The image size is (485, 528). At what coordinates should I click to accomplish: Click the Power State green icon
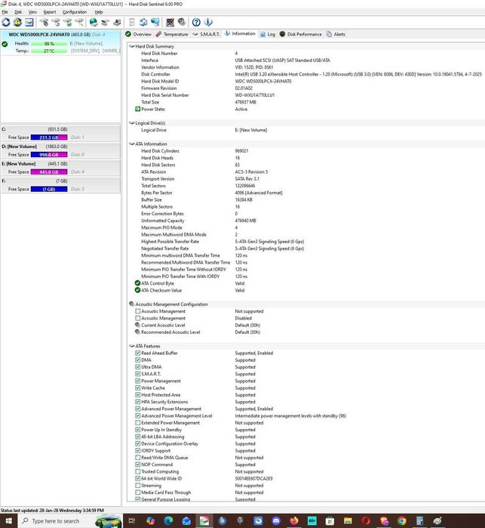click(137, 109)
